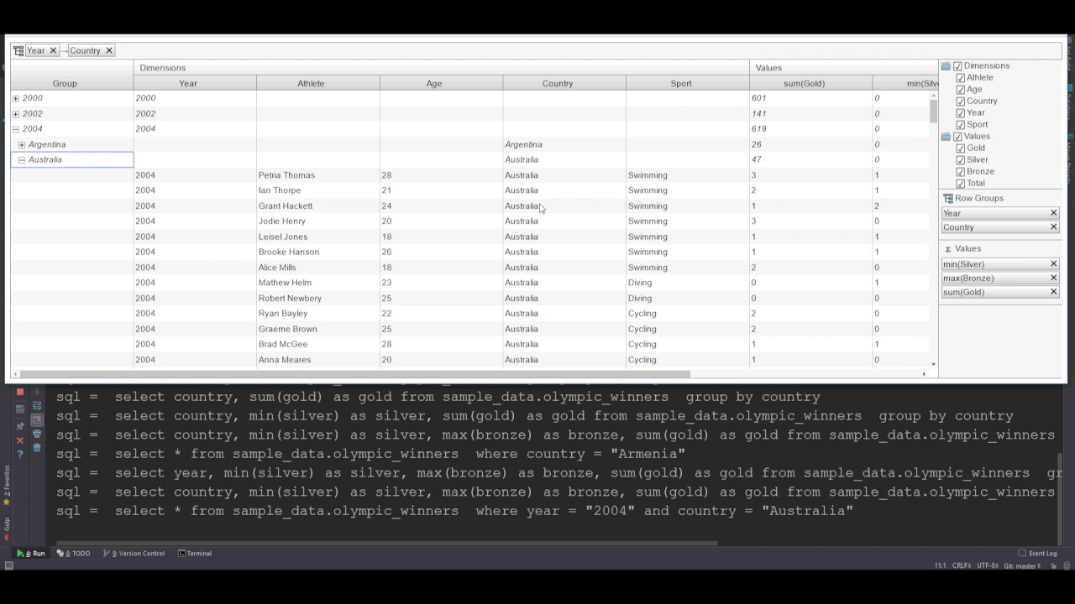Expand the 2002 year group
Screen dimensions: 1075x604
tap(16, 113)
